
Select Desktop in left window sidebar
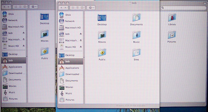[x=14, y=54]
